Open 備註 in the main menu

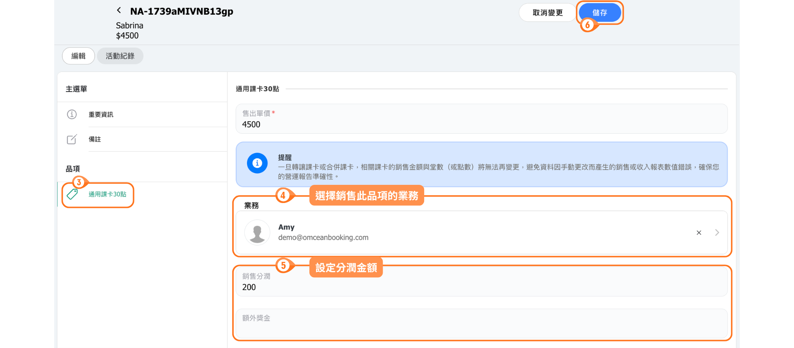click(x=95, y=139)
